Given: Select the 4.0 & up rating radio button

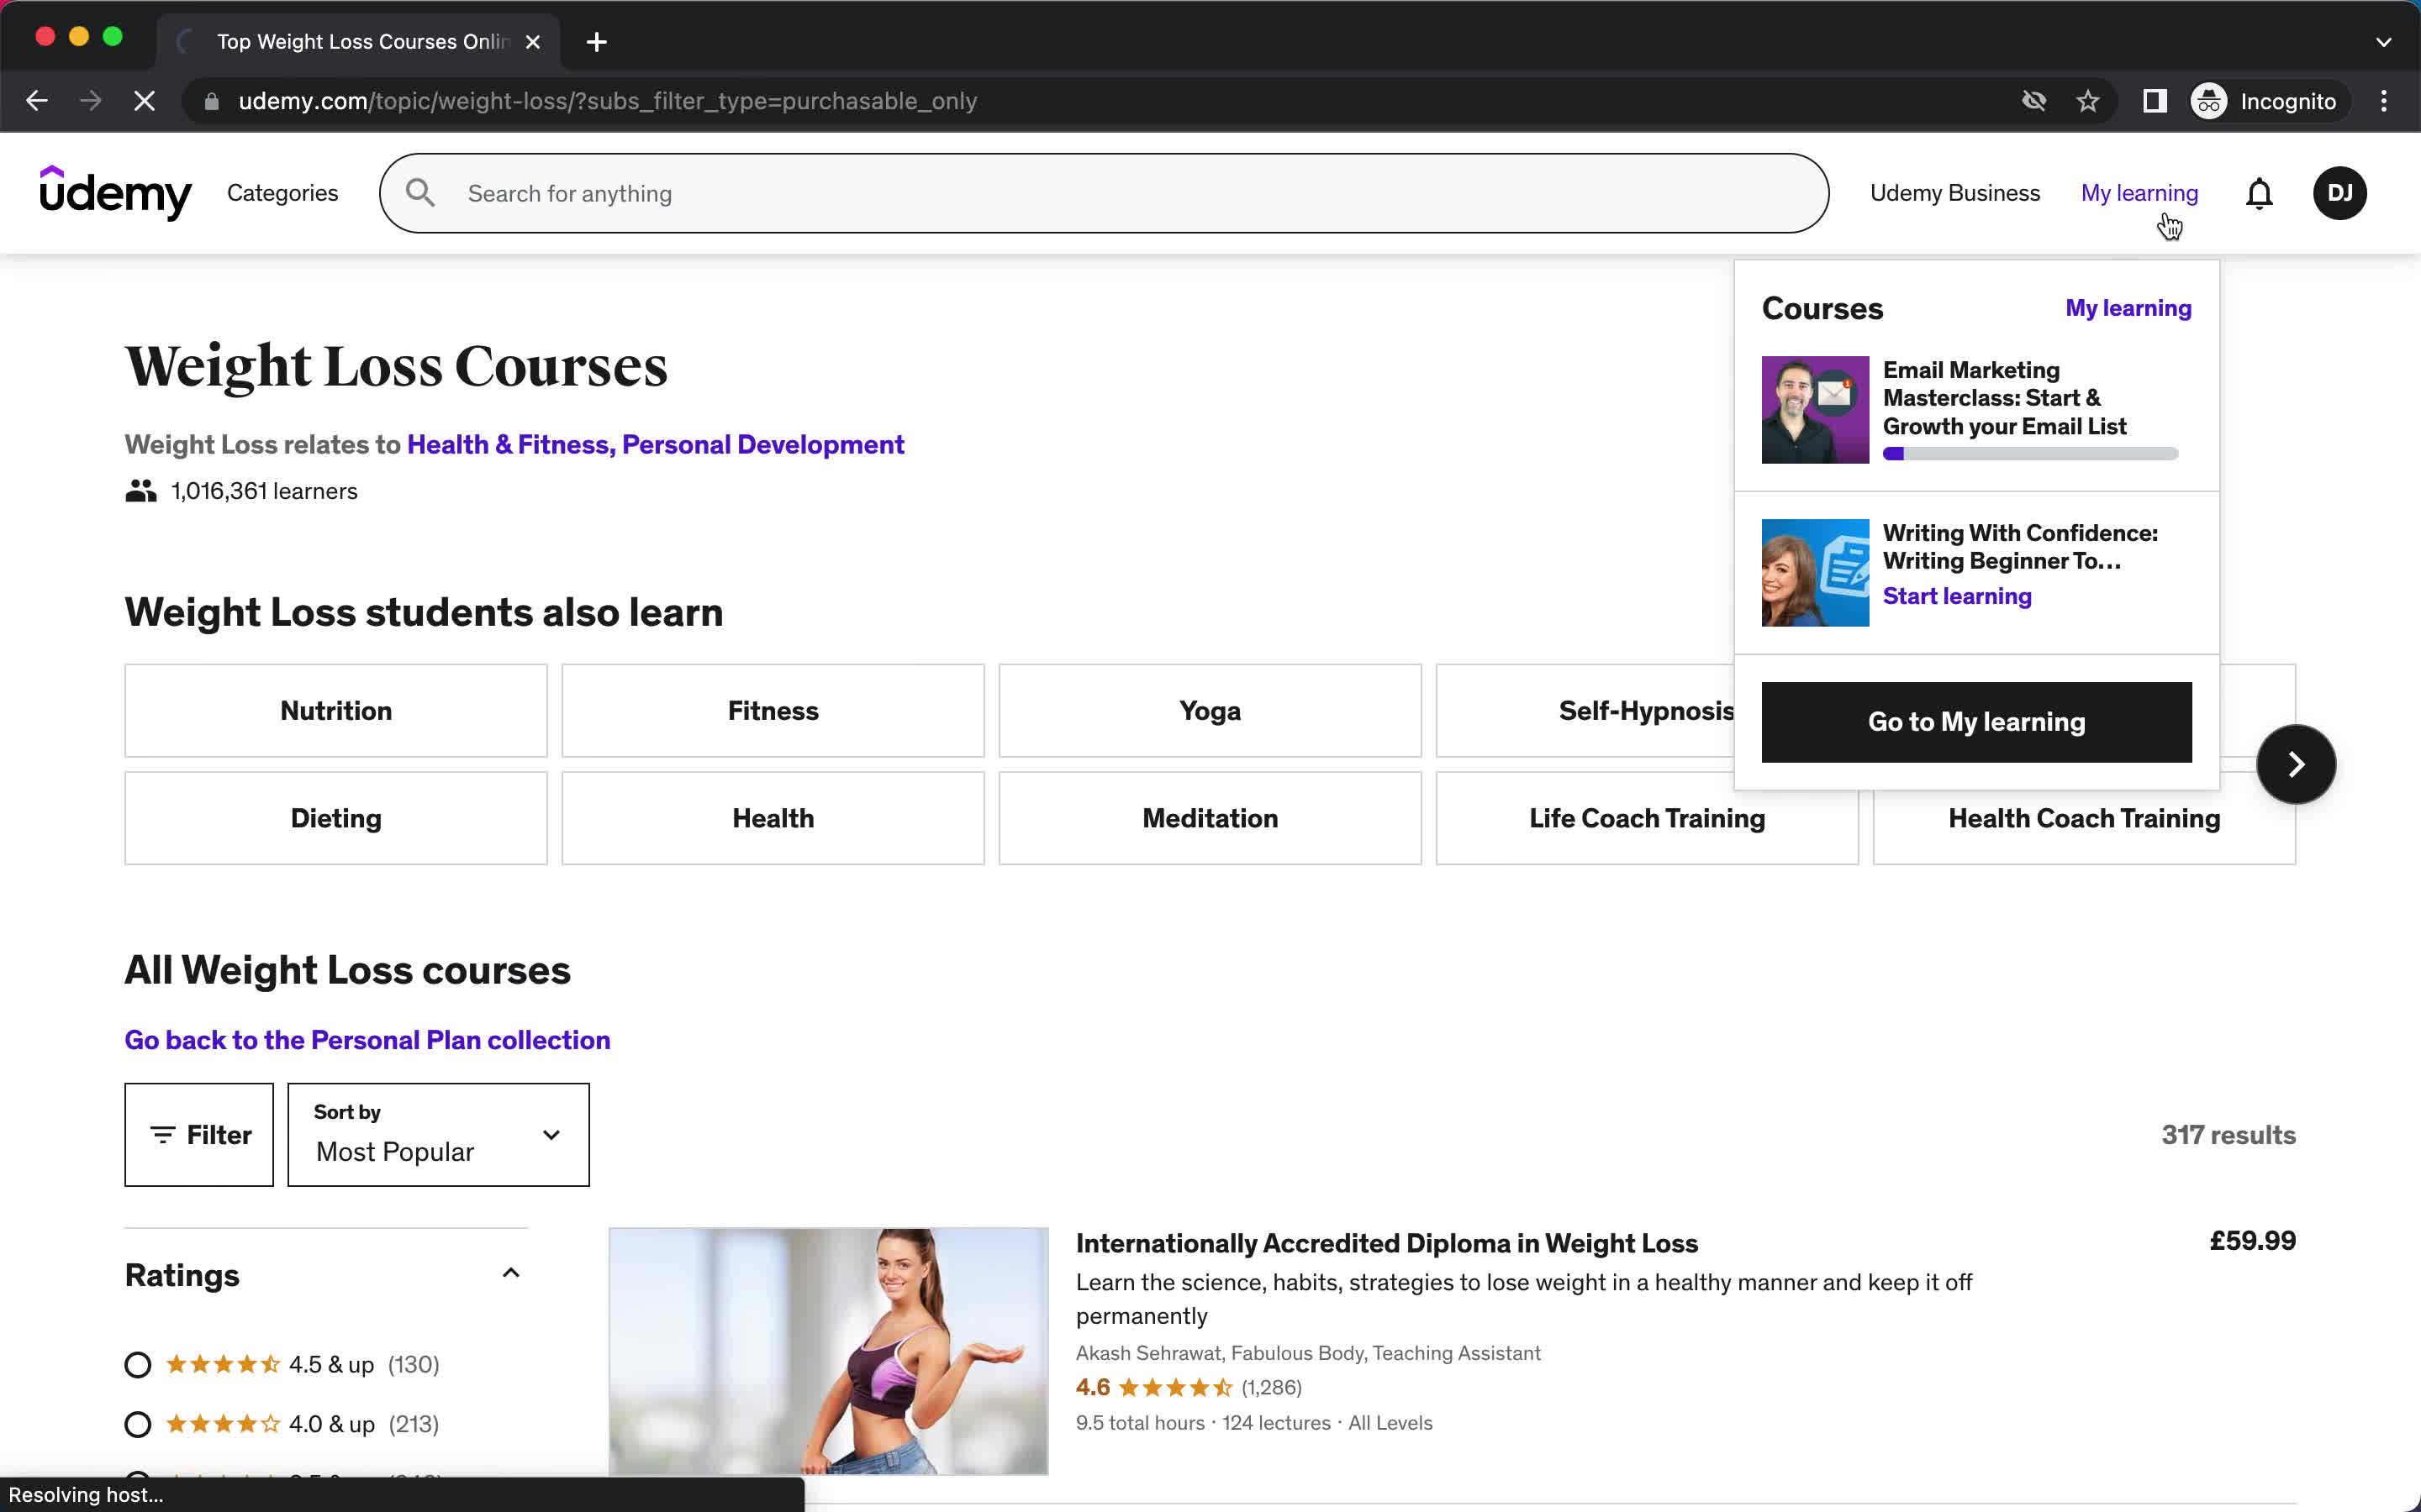Looking at the screenshot, I should (x=138, y=1423).
